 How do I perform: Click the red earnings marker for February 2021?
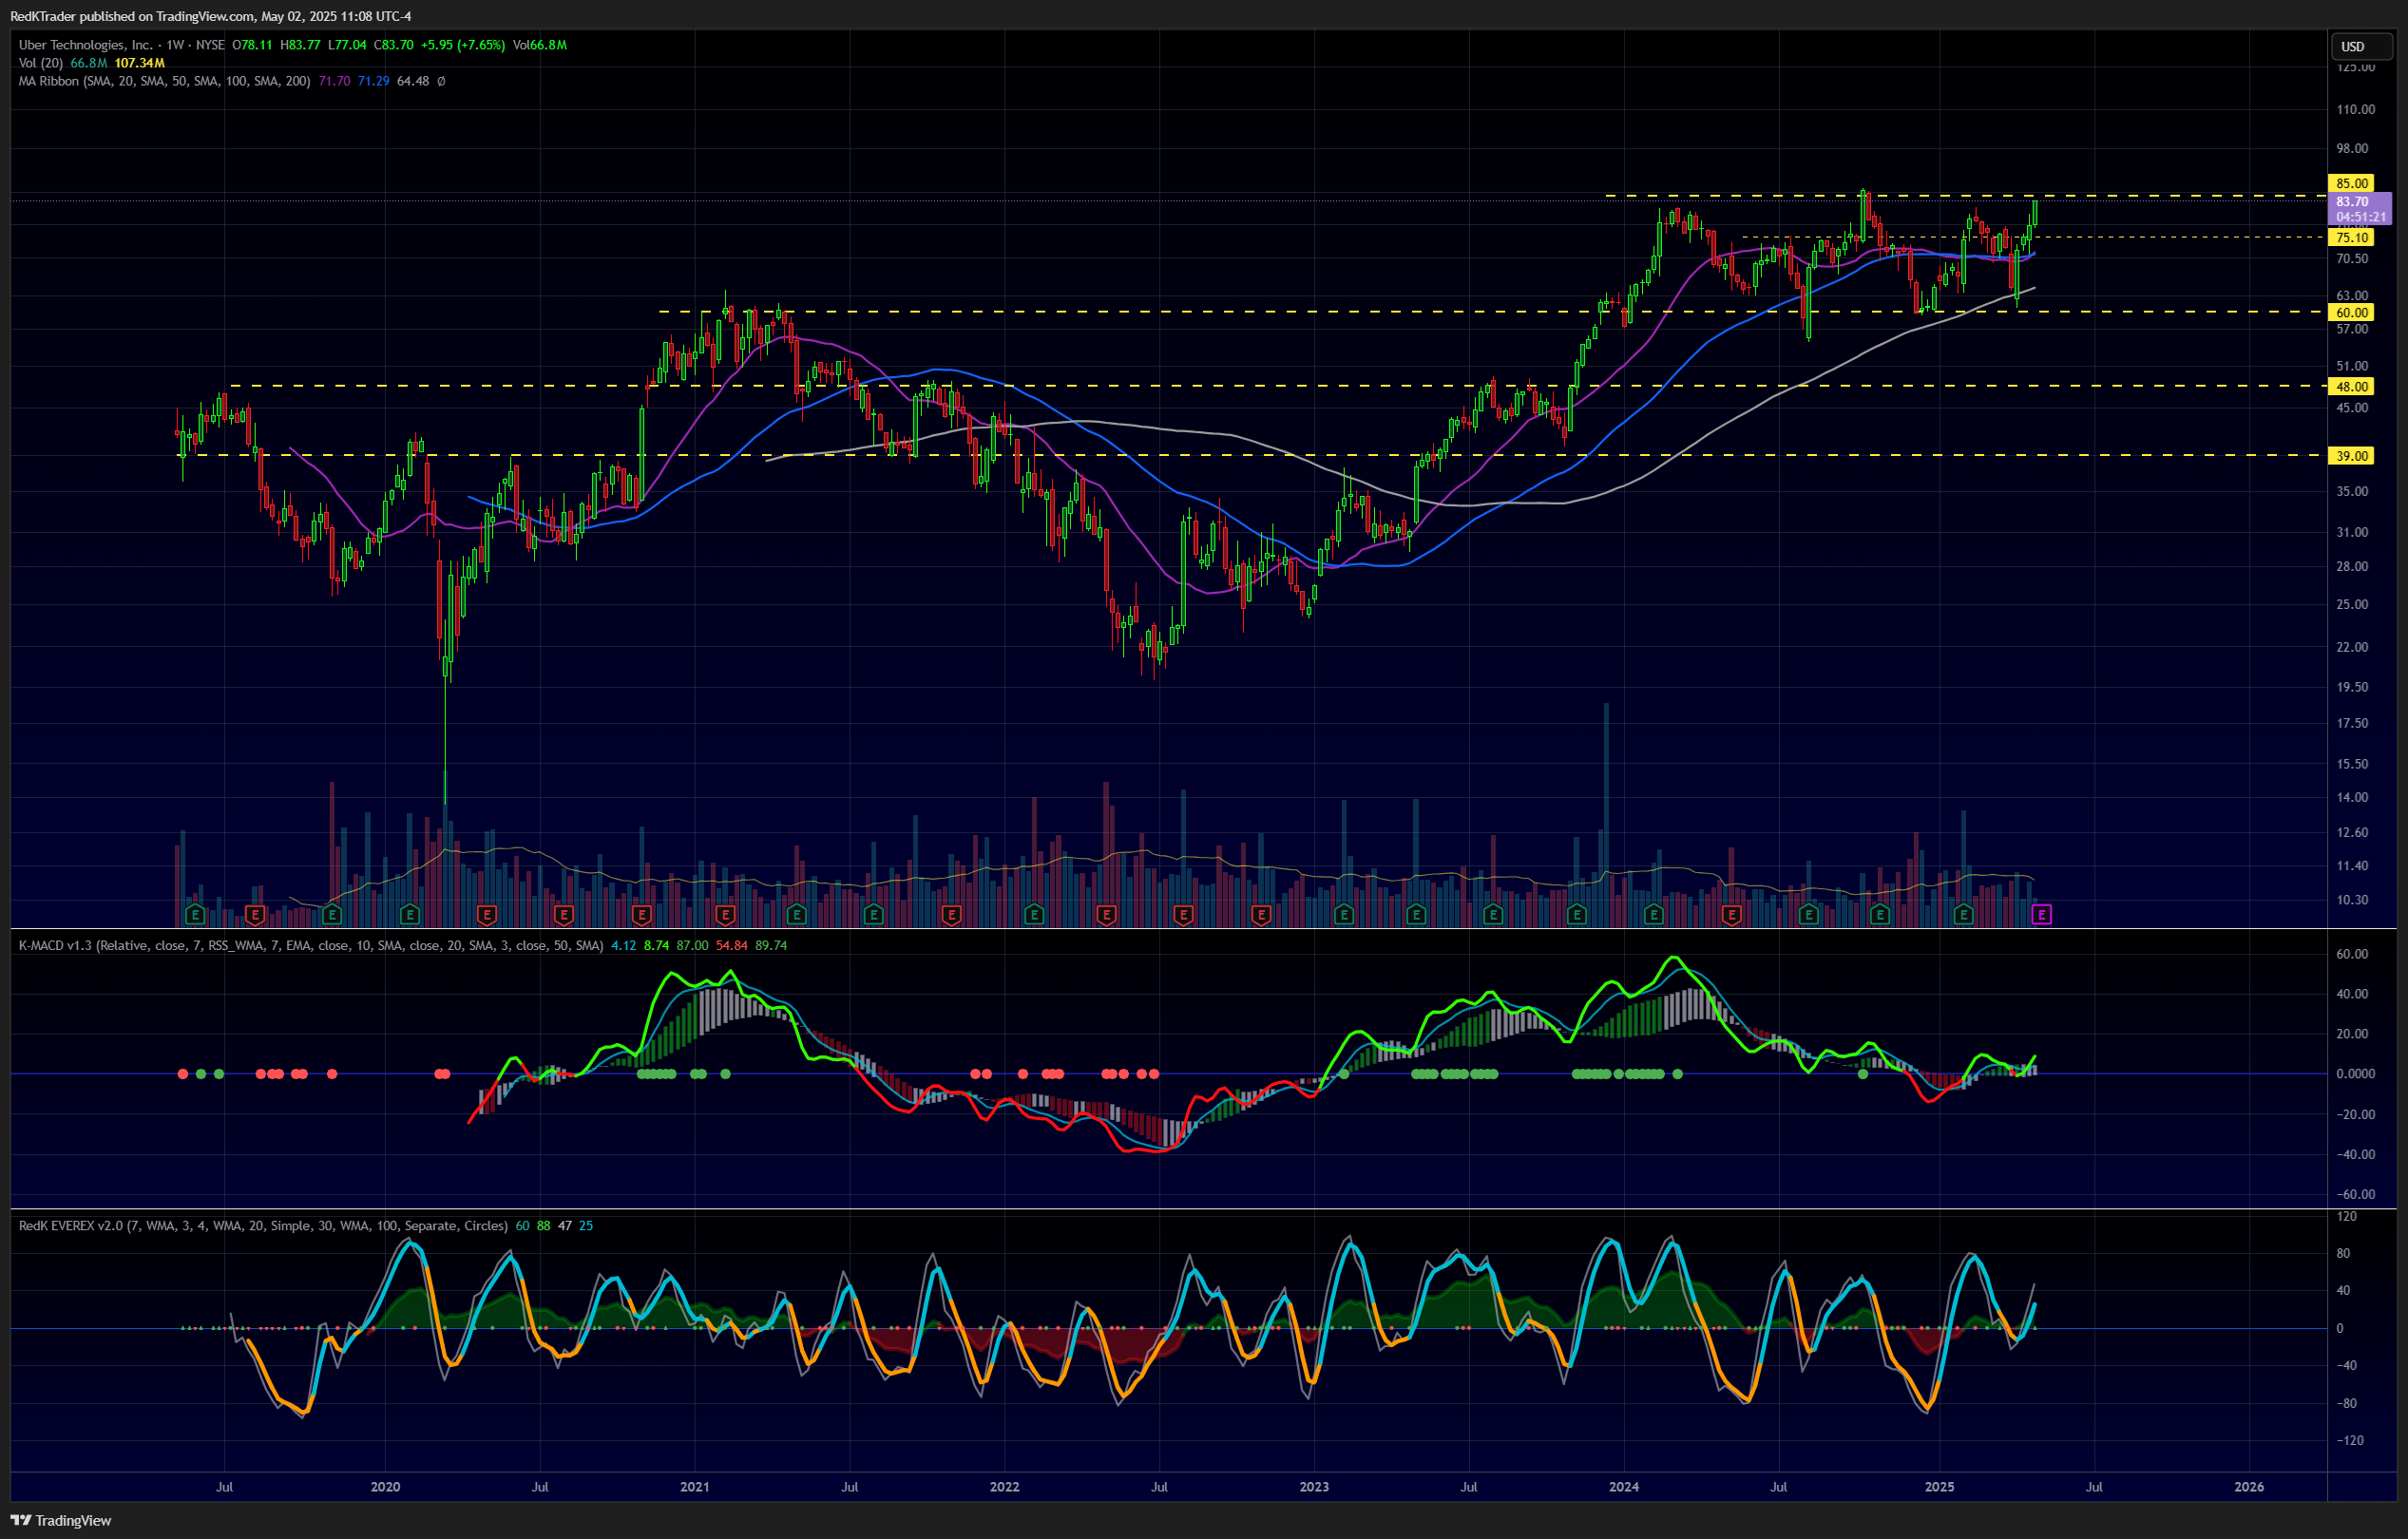pyautogui.click(x=726, y=914)
